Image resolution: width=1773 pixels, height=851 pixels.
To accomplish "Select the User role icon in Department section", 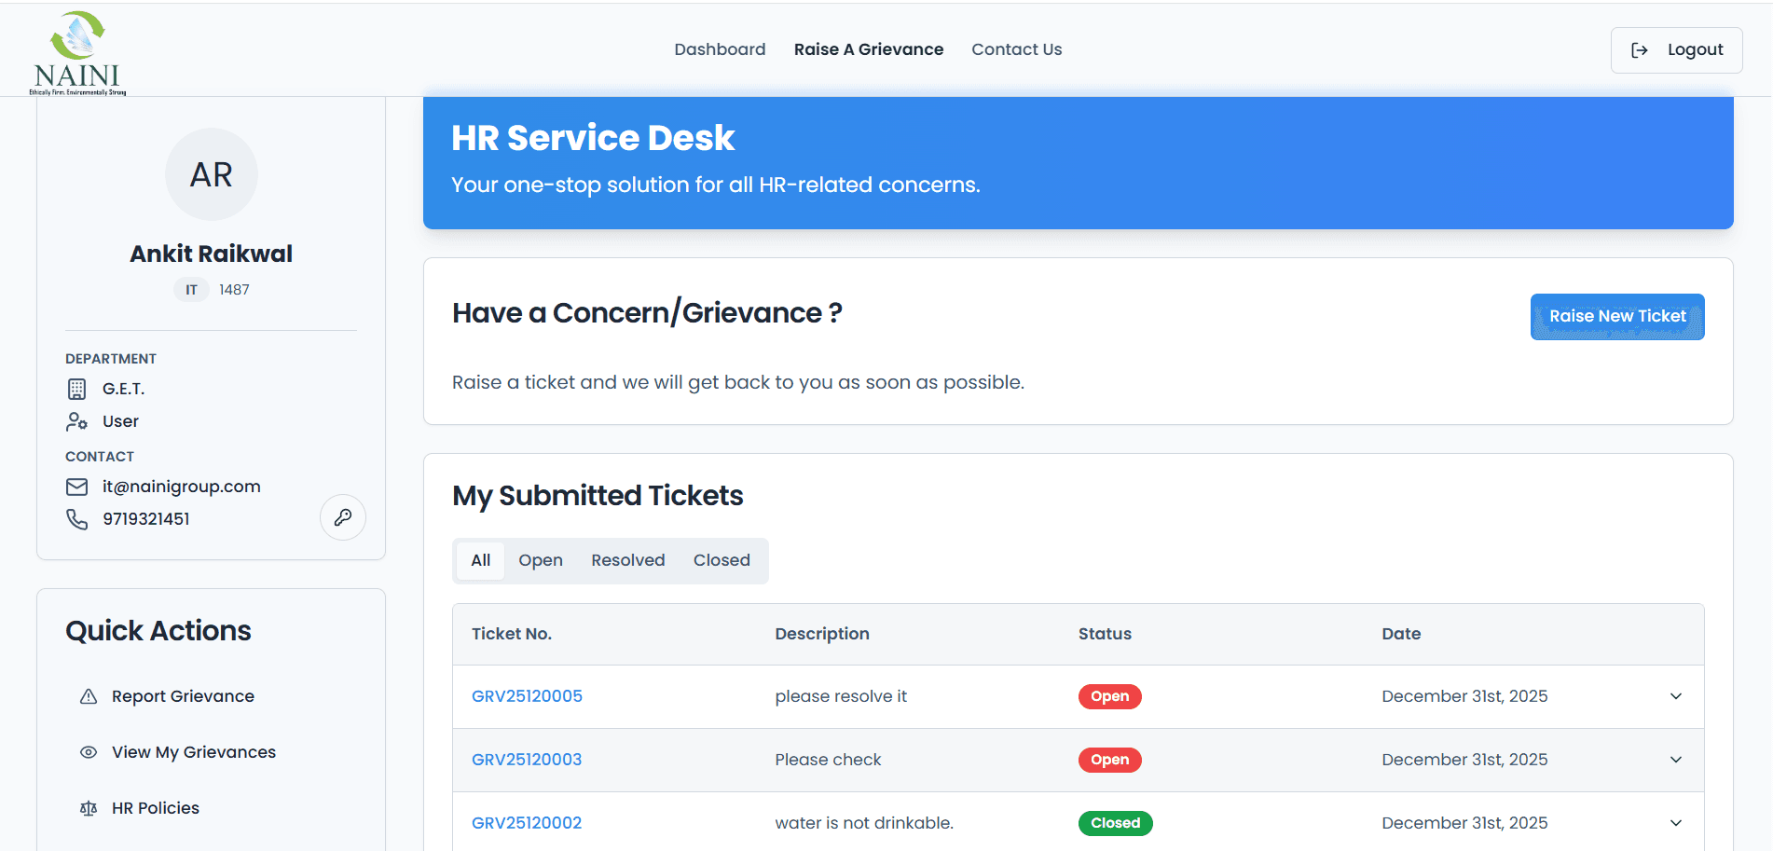I will (76, 421).
